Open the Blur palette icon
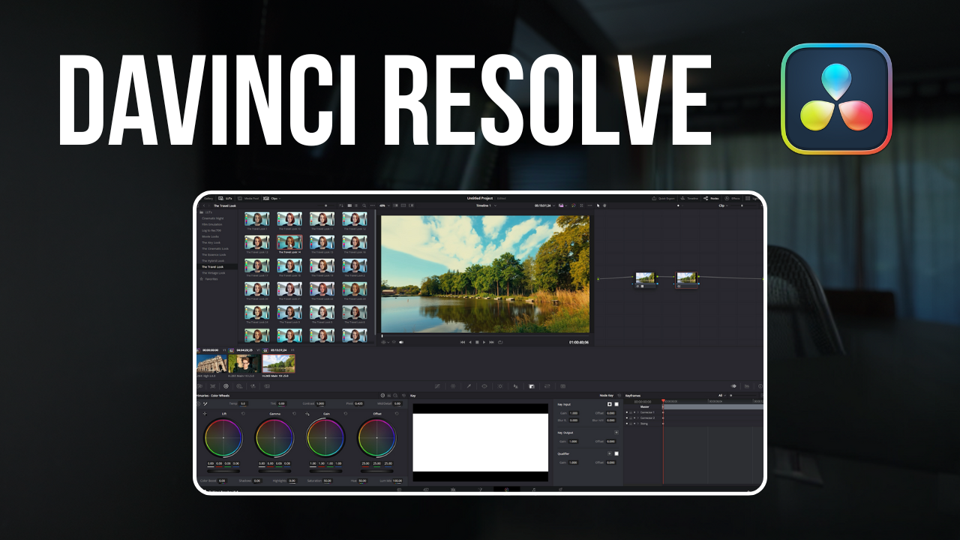 click(x=516, y=386)
